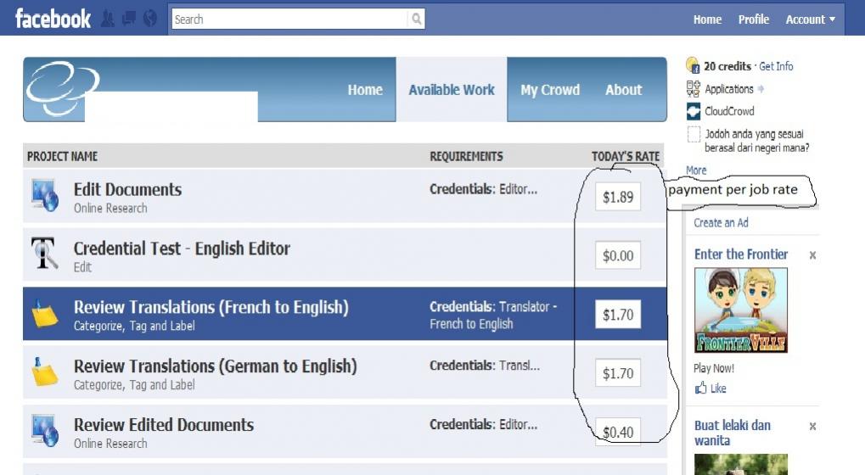Click the REQUIREMENTS column header
Viewport: 865px width, 475px height.
point(466,157)
